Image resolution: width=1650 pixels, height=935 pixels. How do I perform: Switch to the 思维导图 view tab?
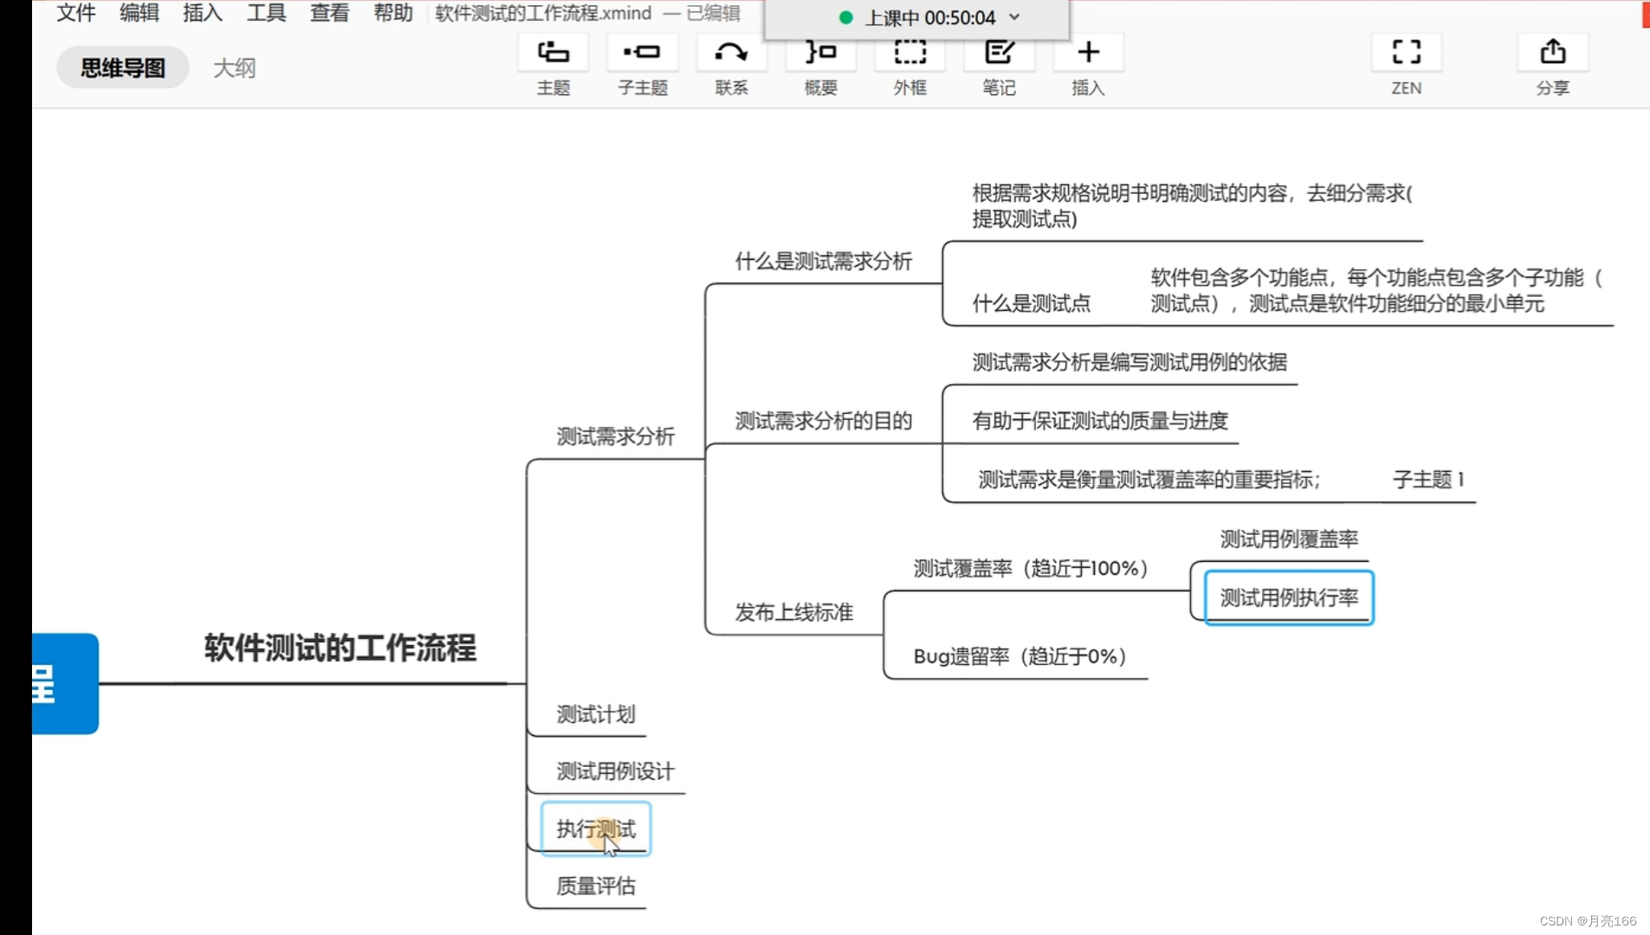pyautogui.click(x=123, y=68)
